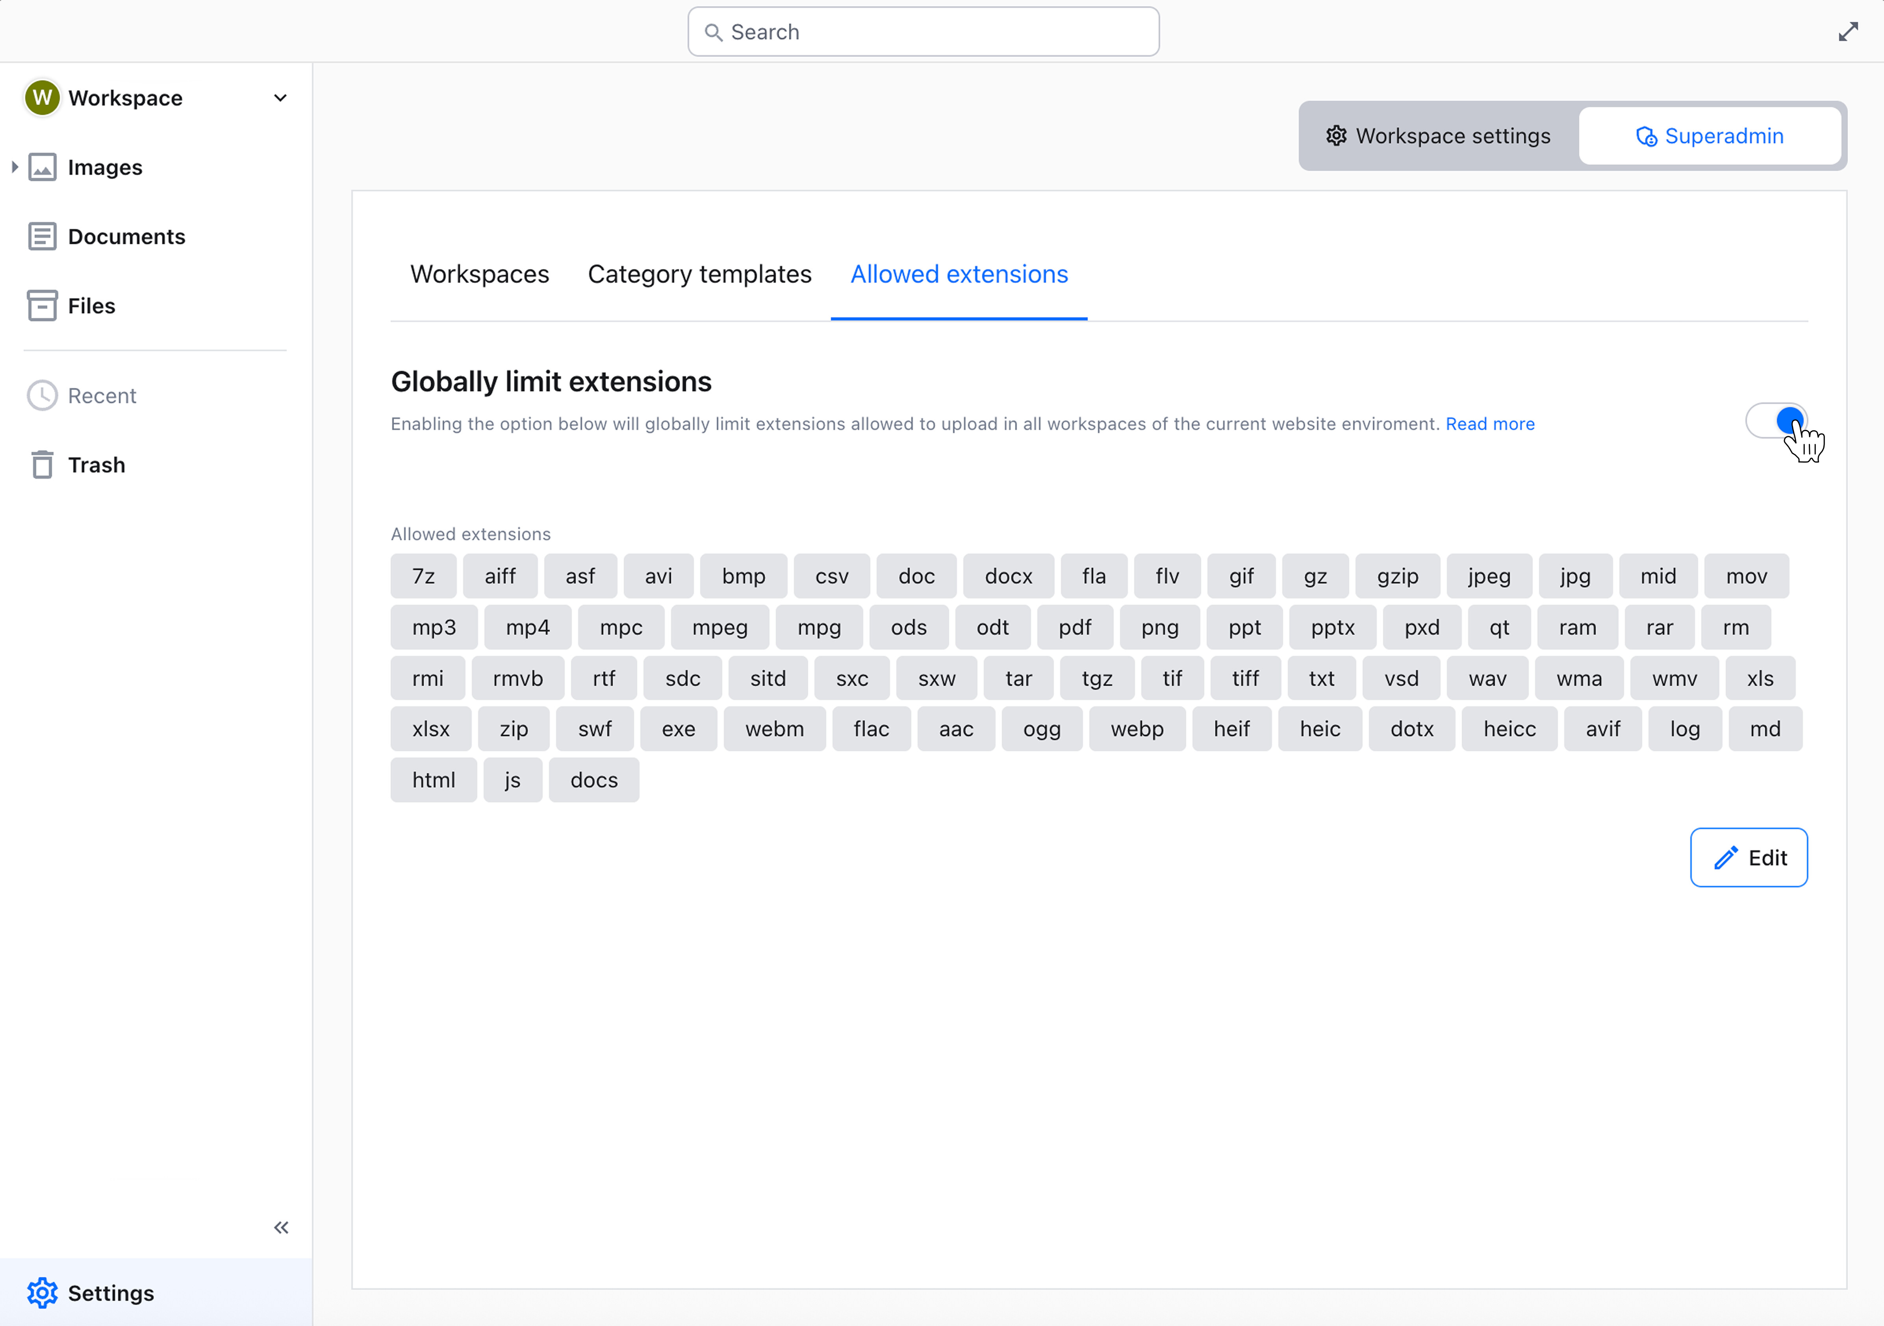The image size is (1884, 1326).
Task: Open the Recent item
Action: (102, 396)
